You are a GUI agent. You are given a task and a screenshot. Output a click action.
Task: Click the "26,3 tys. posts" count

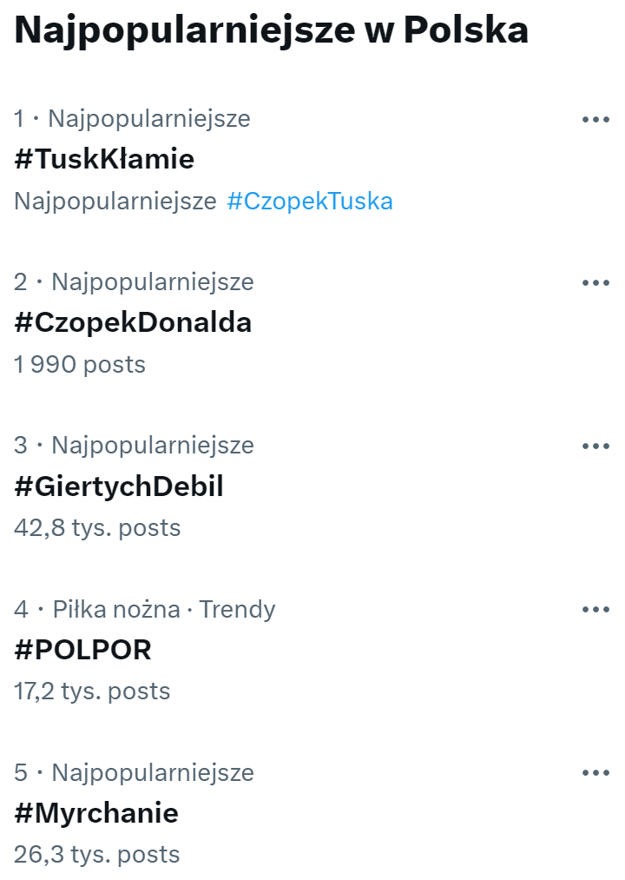coord(97,855)
